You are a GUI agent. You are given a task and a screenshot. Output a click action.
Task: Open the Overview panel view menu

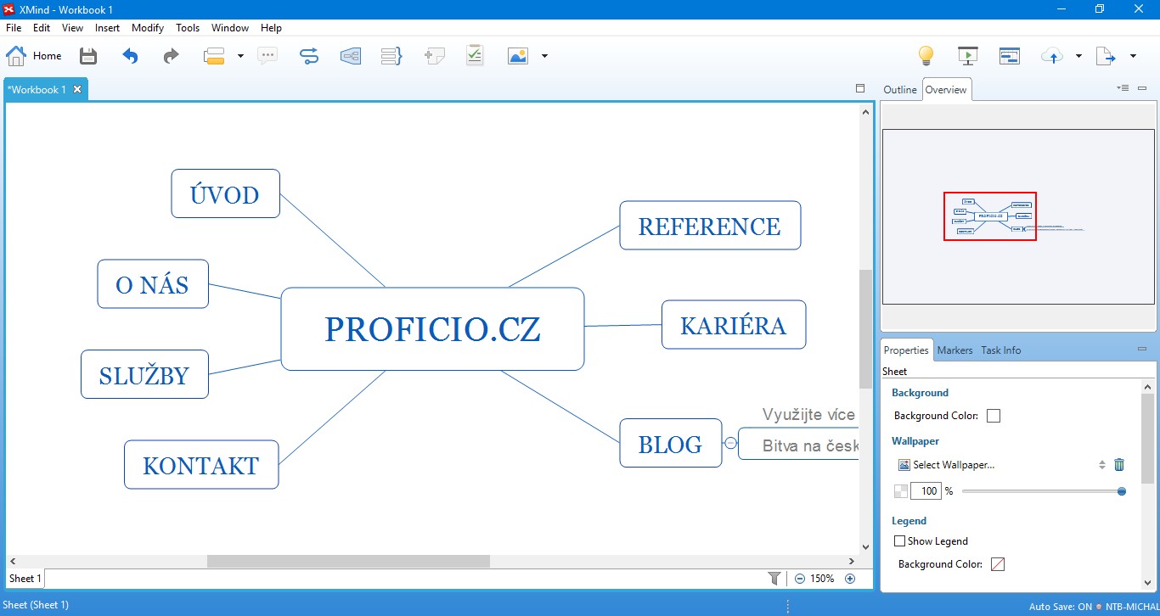pyautogui.click(x=1123, y=88)
